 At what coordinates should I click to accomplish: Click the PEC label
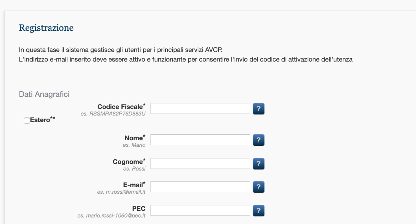pyautogui.click(x=139, y=209)
